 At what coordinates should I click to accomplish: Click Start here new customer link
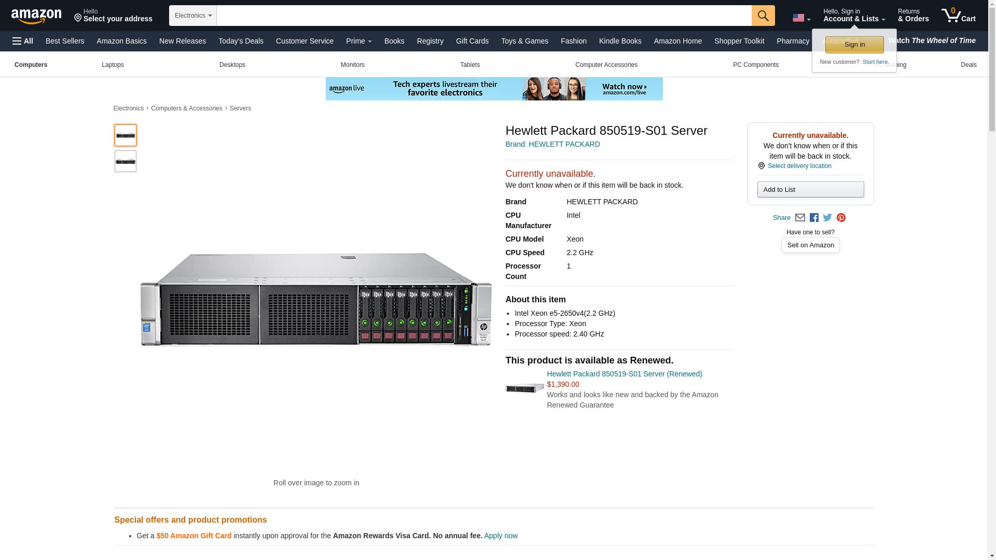[x=876, y=62]
